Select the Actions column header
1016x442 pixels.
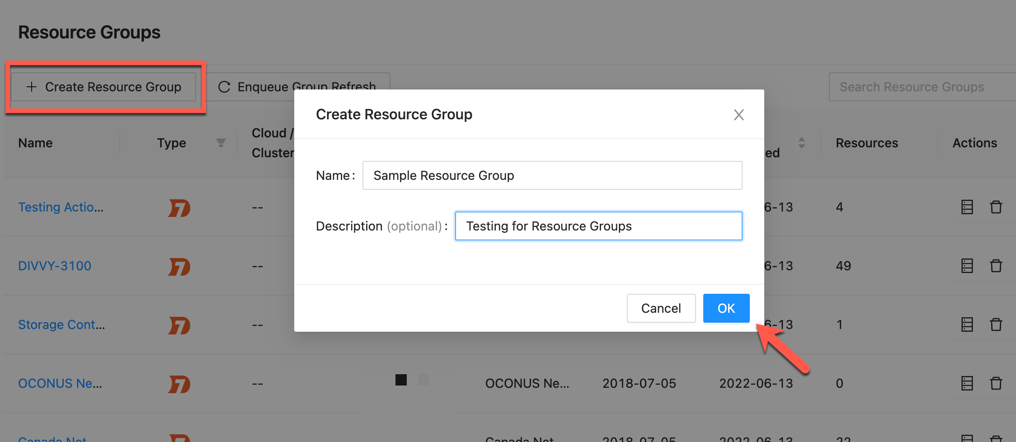[x=975, y=143]
